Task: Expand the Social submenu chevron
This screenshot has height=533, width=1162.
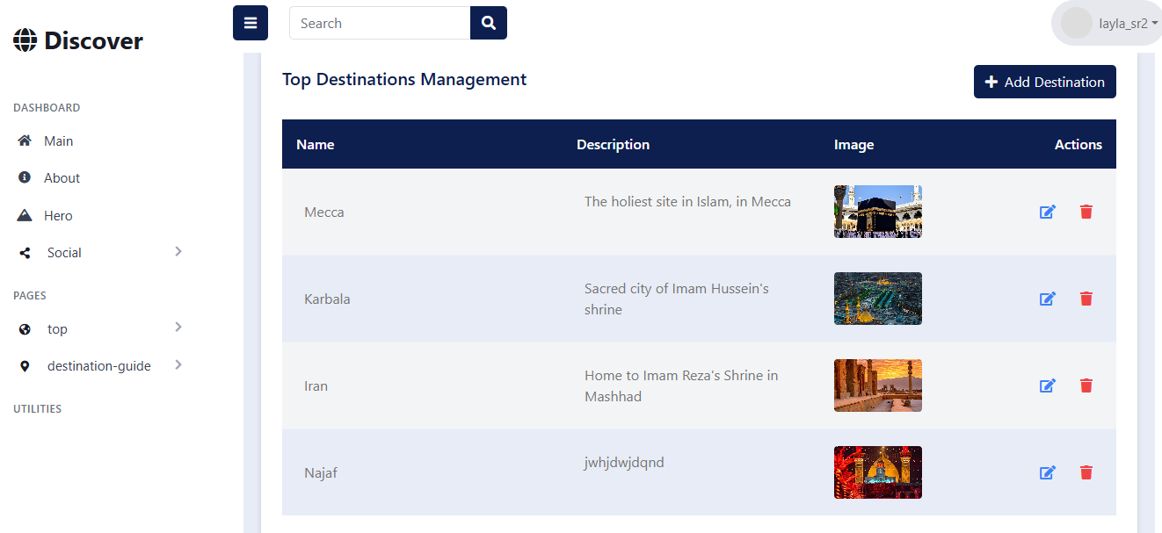Action: tap(178, 252)
